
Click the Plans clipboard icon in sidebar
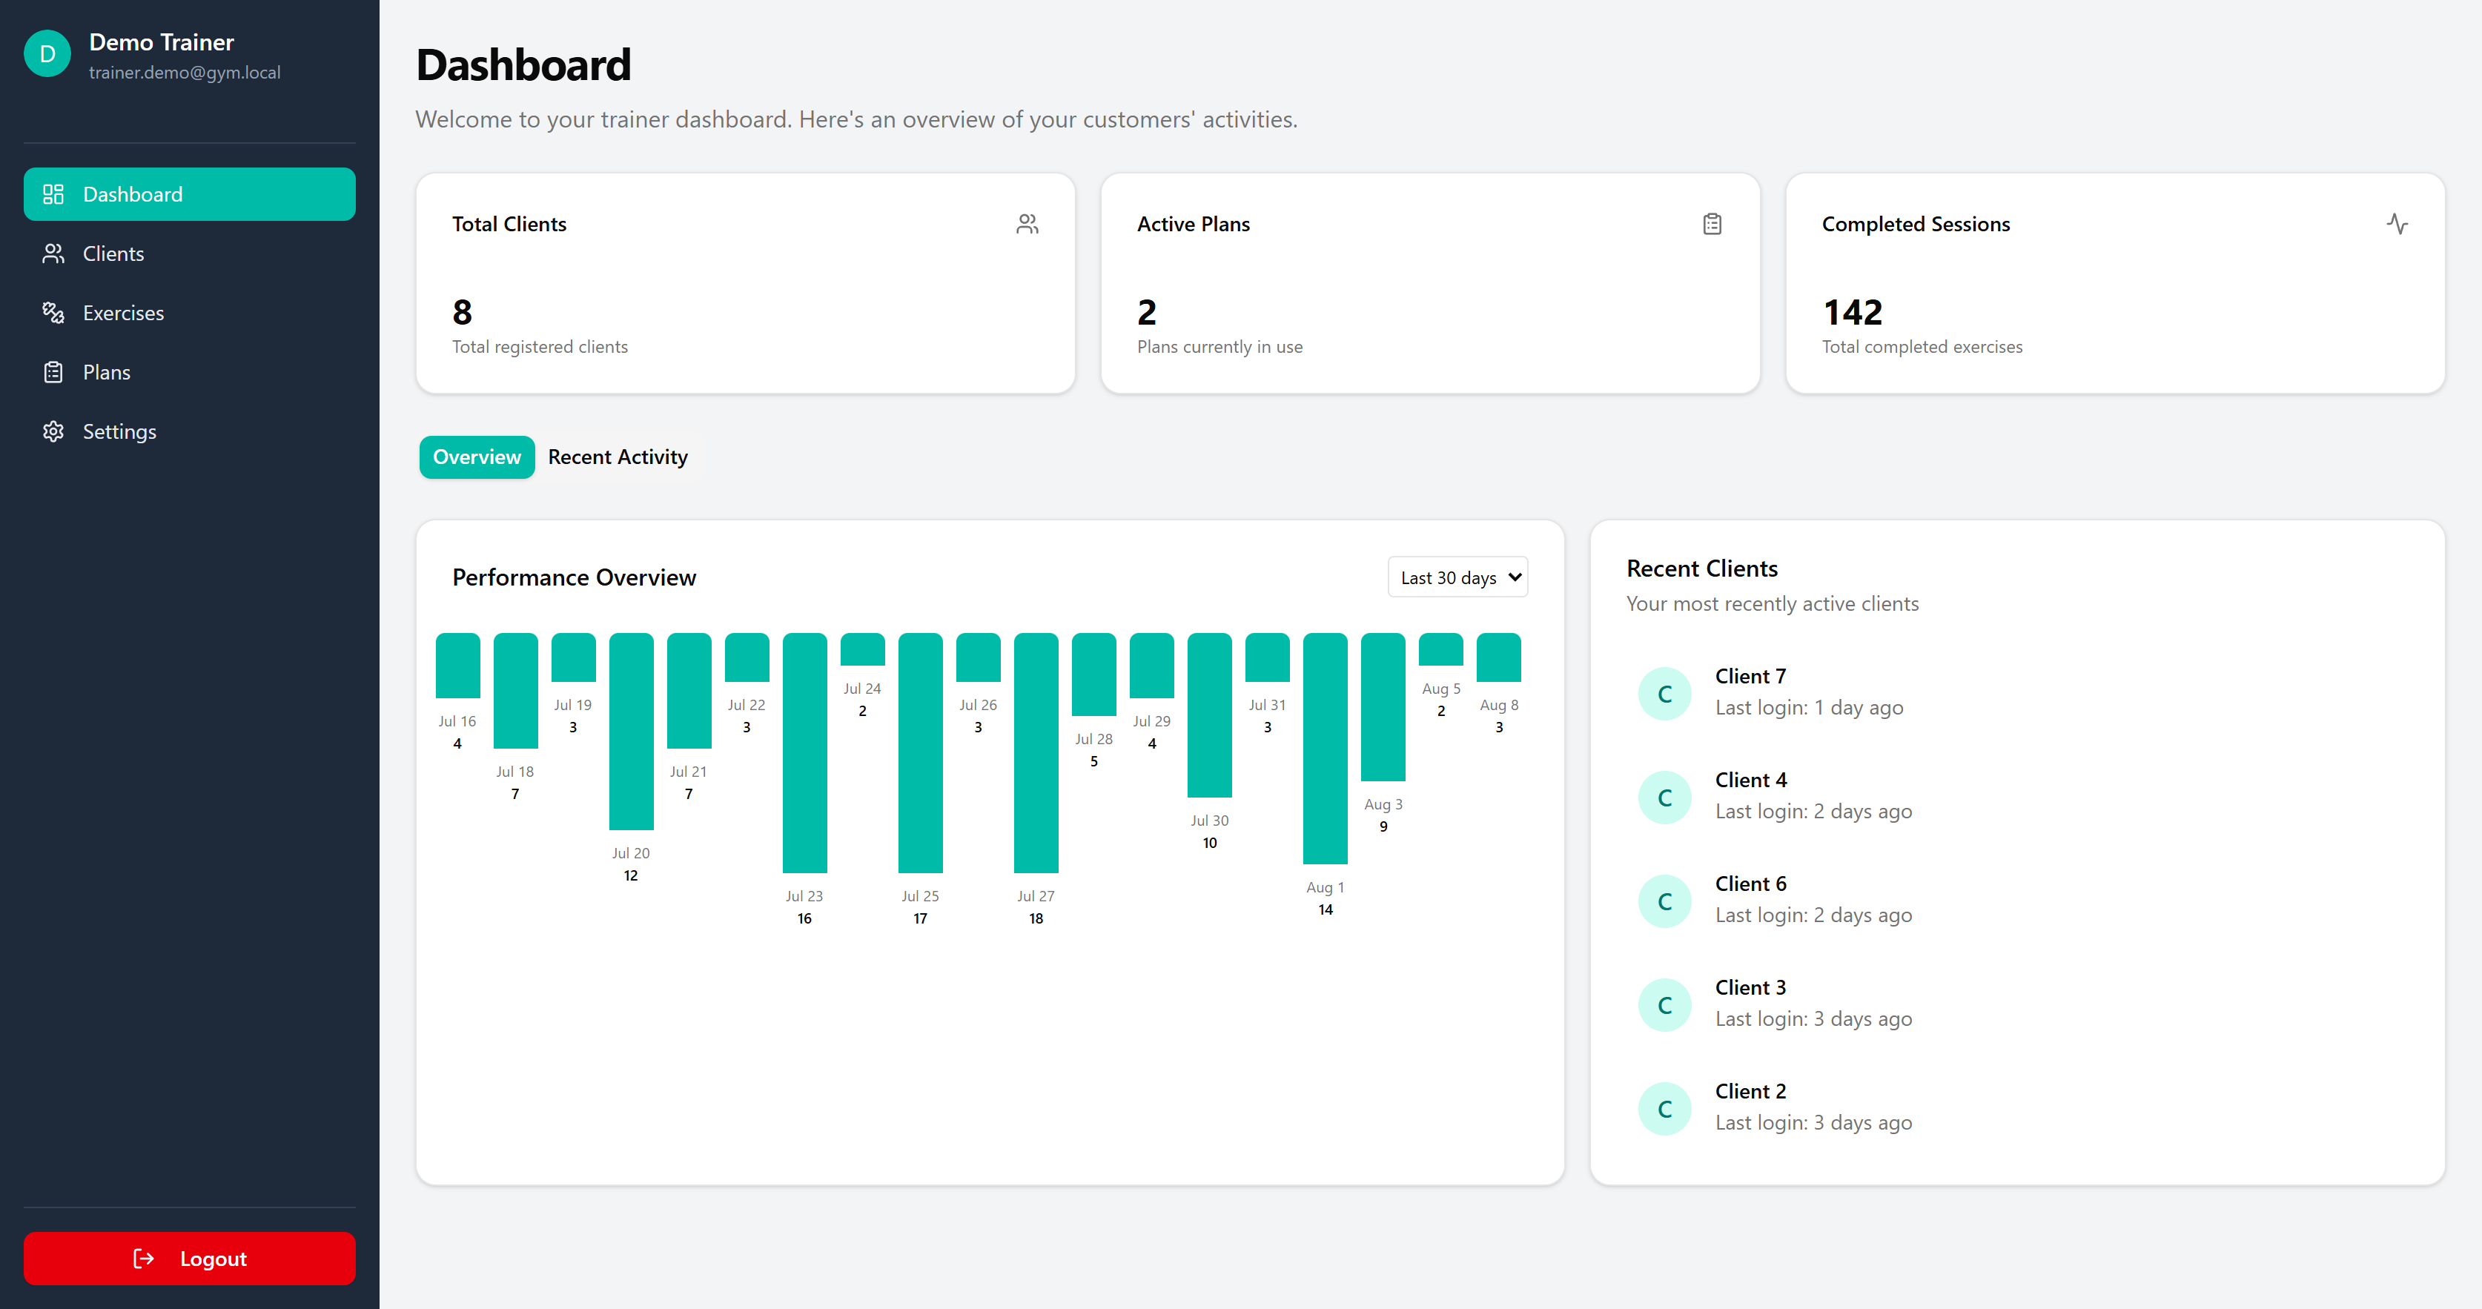(53, 373)
